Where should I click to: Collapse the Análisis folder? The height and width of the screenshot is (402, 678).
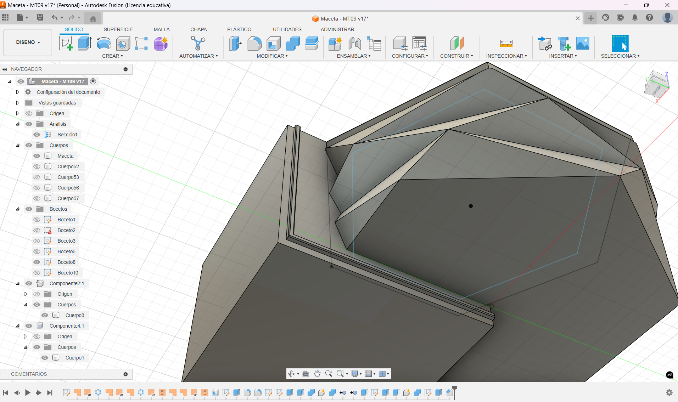[x=17, y=124]
